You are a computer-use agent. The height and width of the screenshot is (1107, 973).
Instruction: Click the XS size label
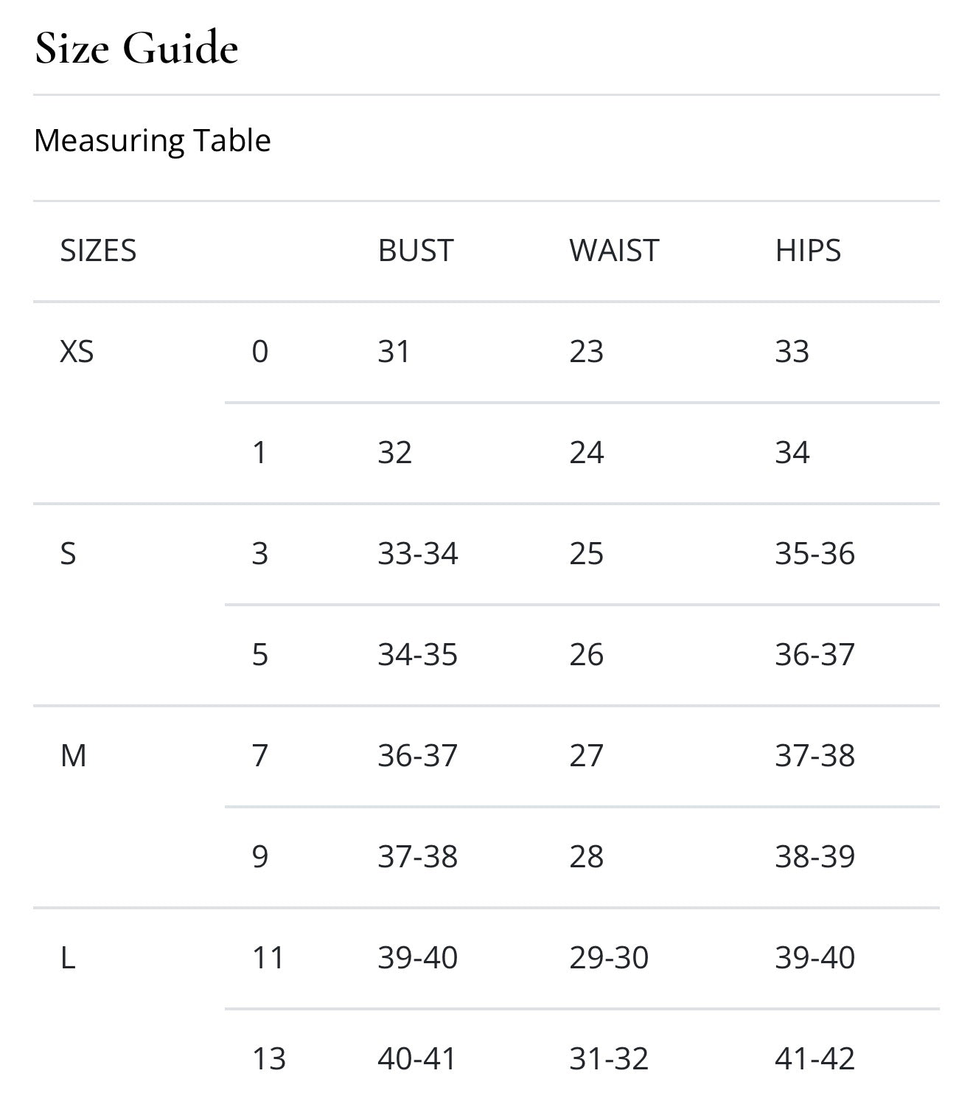(77, 352)
